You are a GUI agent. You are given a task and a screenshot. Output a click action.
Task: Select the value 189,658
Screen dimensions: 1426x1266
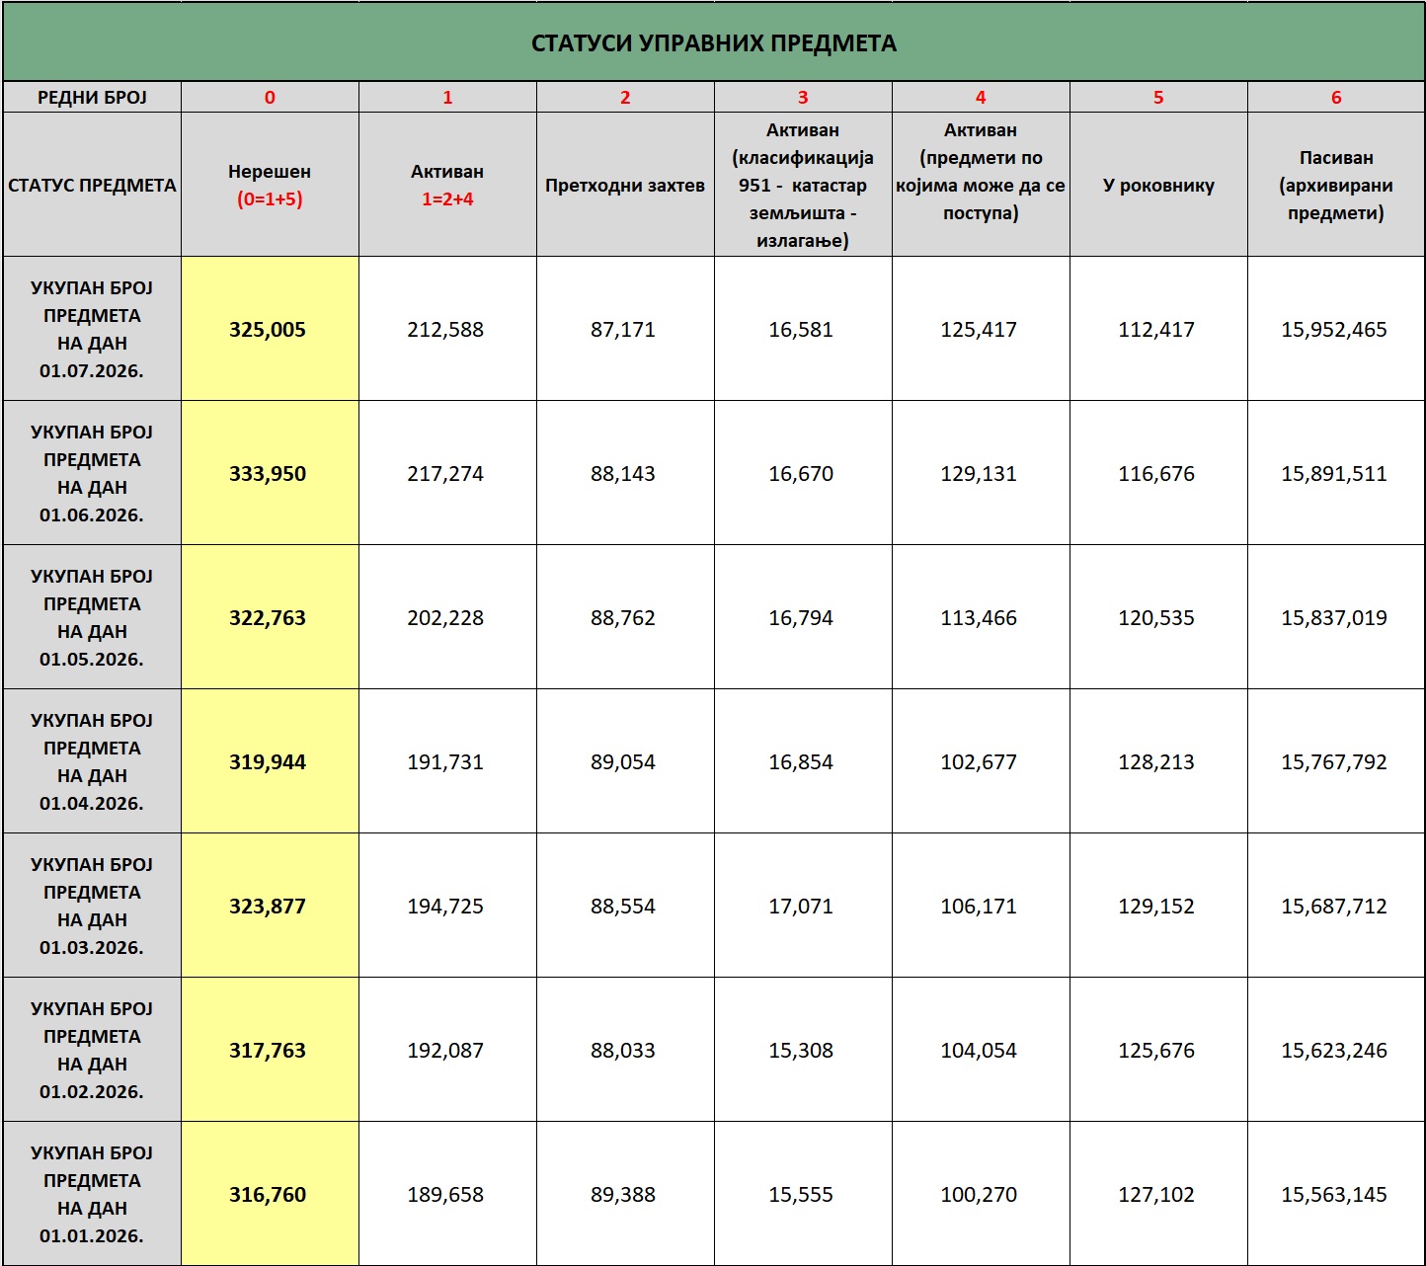coord(445,1195)
